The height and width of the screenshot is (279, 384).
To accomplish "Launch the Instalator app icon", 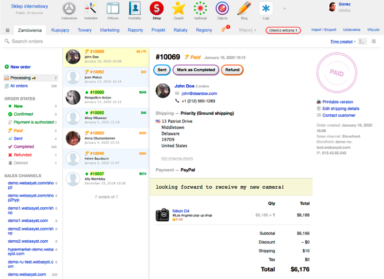I will tap(91, 9).
